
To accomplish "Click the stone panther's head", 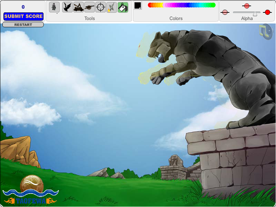I will coord(159,47).
